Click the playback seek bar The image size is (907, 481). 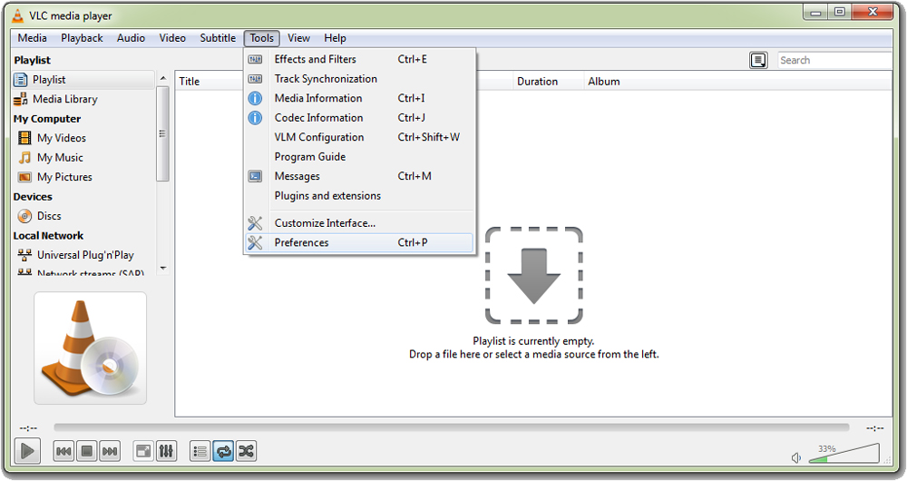click(x=451, y=427)
